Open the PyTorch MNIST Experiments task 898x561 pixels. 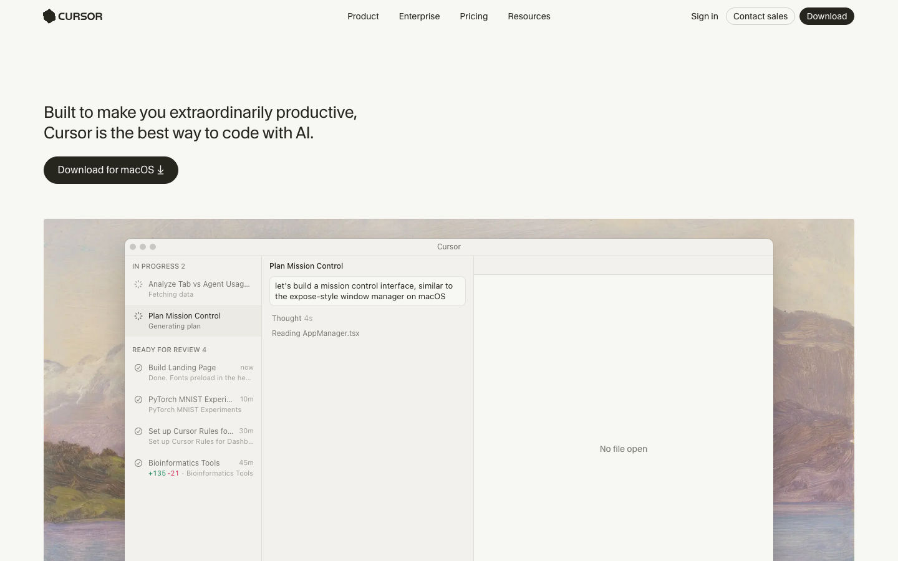[193, 405]
